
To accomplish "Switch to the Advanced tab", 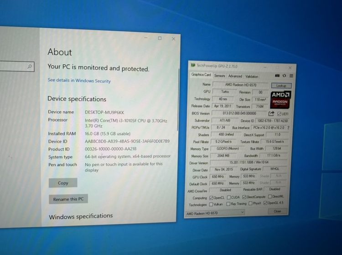I will 235,76.
